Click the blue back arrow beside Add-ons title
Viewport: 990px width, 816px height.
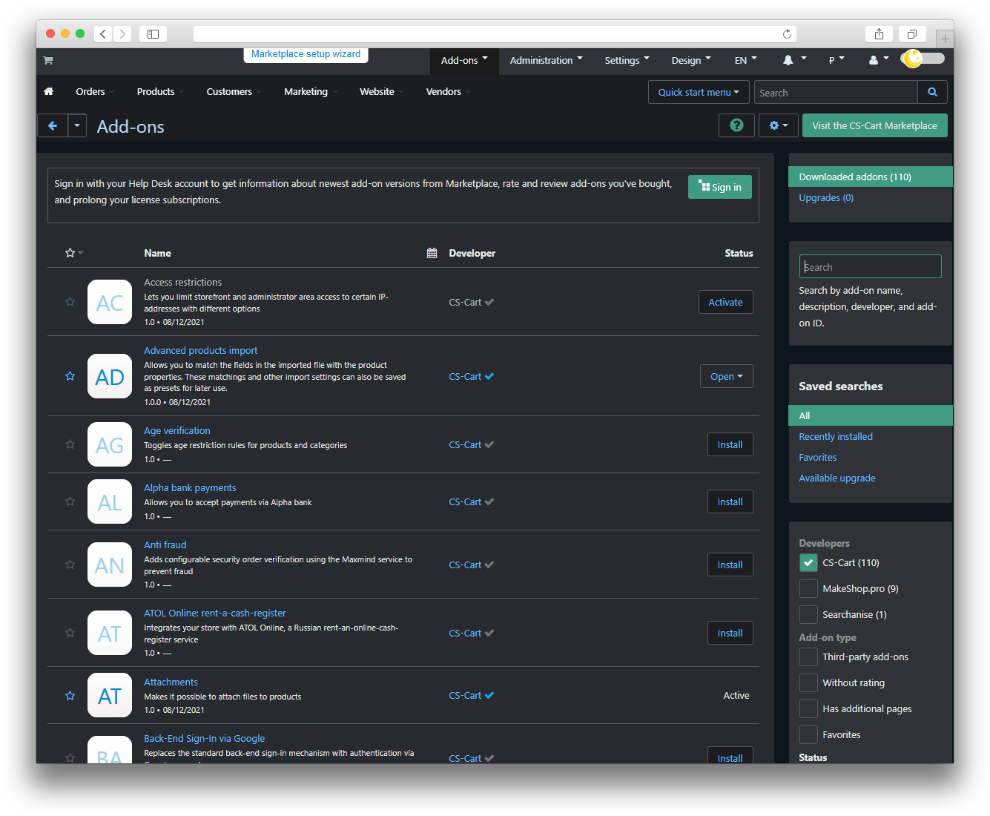pos(53,126)
